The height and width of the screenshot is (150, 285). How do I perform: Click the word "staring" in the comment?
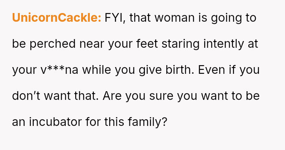[180, 44]
